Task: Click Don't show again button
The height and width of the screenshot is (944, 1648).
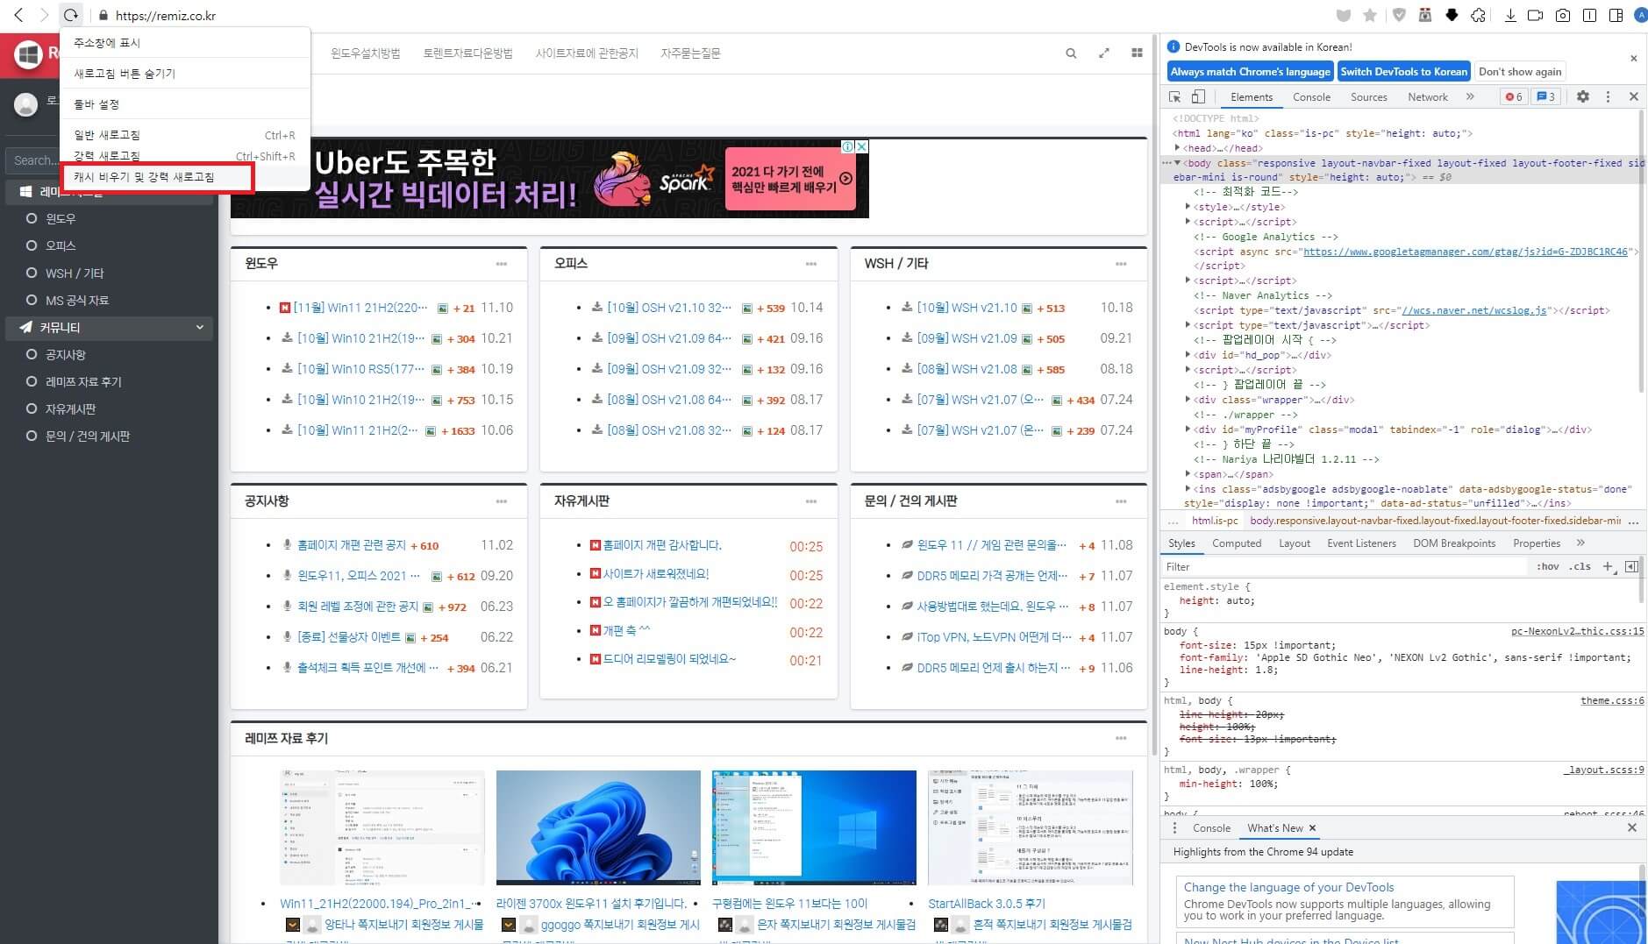Action: coord(1520,72)
